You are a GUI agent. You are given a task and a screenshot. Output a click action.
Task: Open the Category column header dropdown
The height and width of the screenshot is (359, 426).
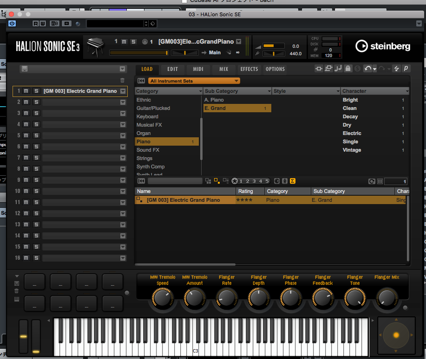point(201,91)
